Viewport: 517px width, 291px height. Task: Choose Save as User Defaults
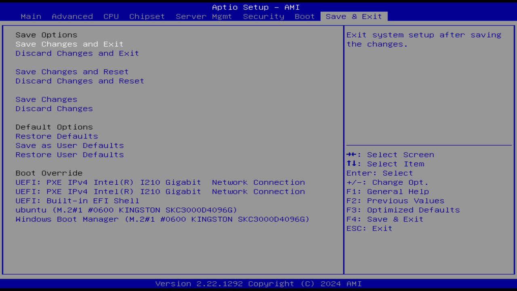(x=69, y=145)
